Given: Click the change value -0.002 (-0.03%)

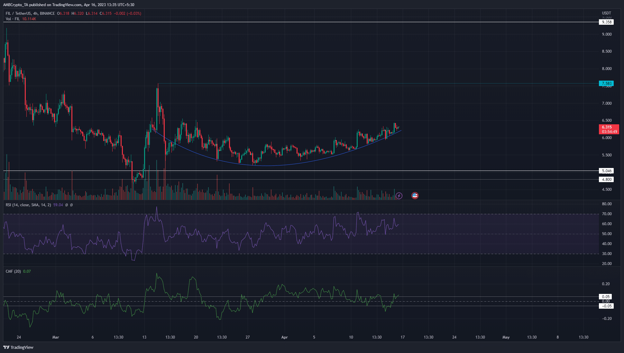Looking at the screenshot, I should [x=127, y=13].
